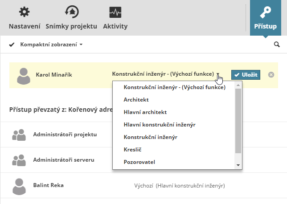Choose Hlavní architekt role option
The height and width of the screenshot is (204, 287).
click(145, 112)
